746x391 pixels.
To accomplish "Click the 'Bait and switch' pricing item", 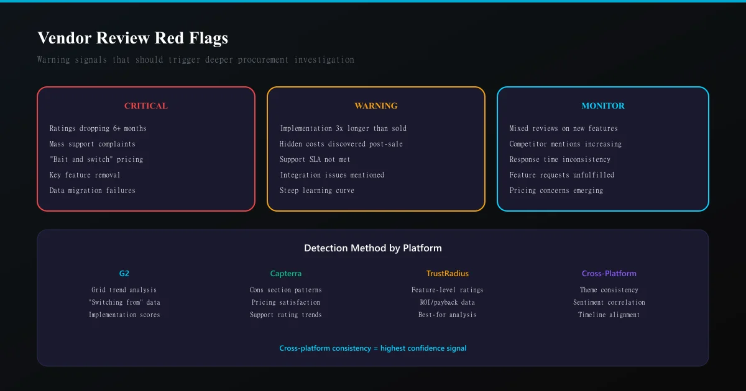I will [x=96, y=160].
